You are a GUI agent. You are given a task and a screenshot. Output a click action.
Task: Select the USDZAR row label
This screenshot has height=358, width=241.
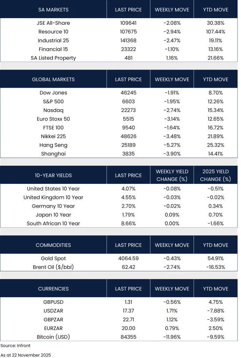click(53, 311)
